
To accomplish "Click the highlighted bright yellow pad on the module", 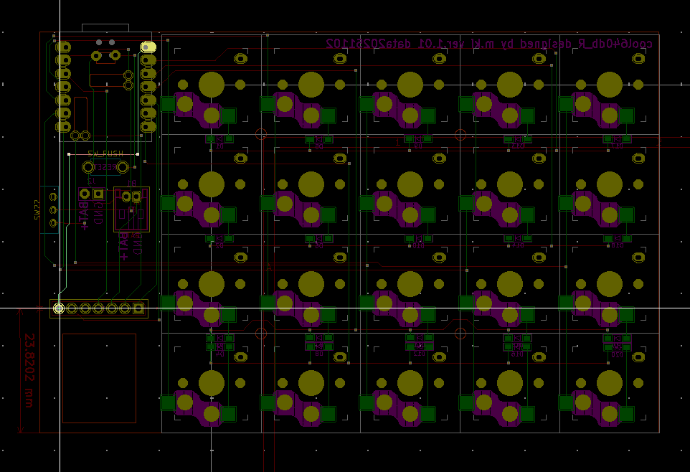I will click(148, 47).
